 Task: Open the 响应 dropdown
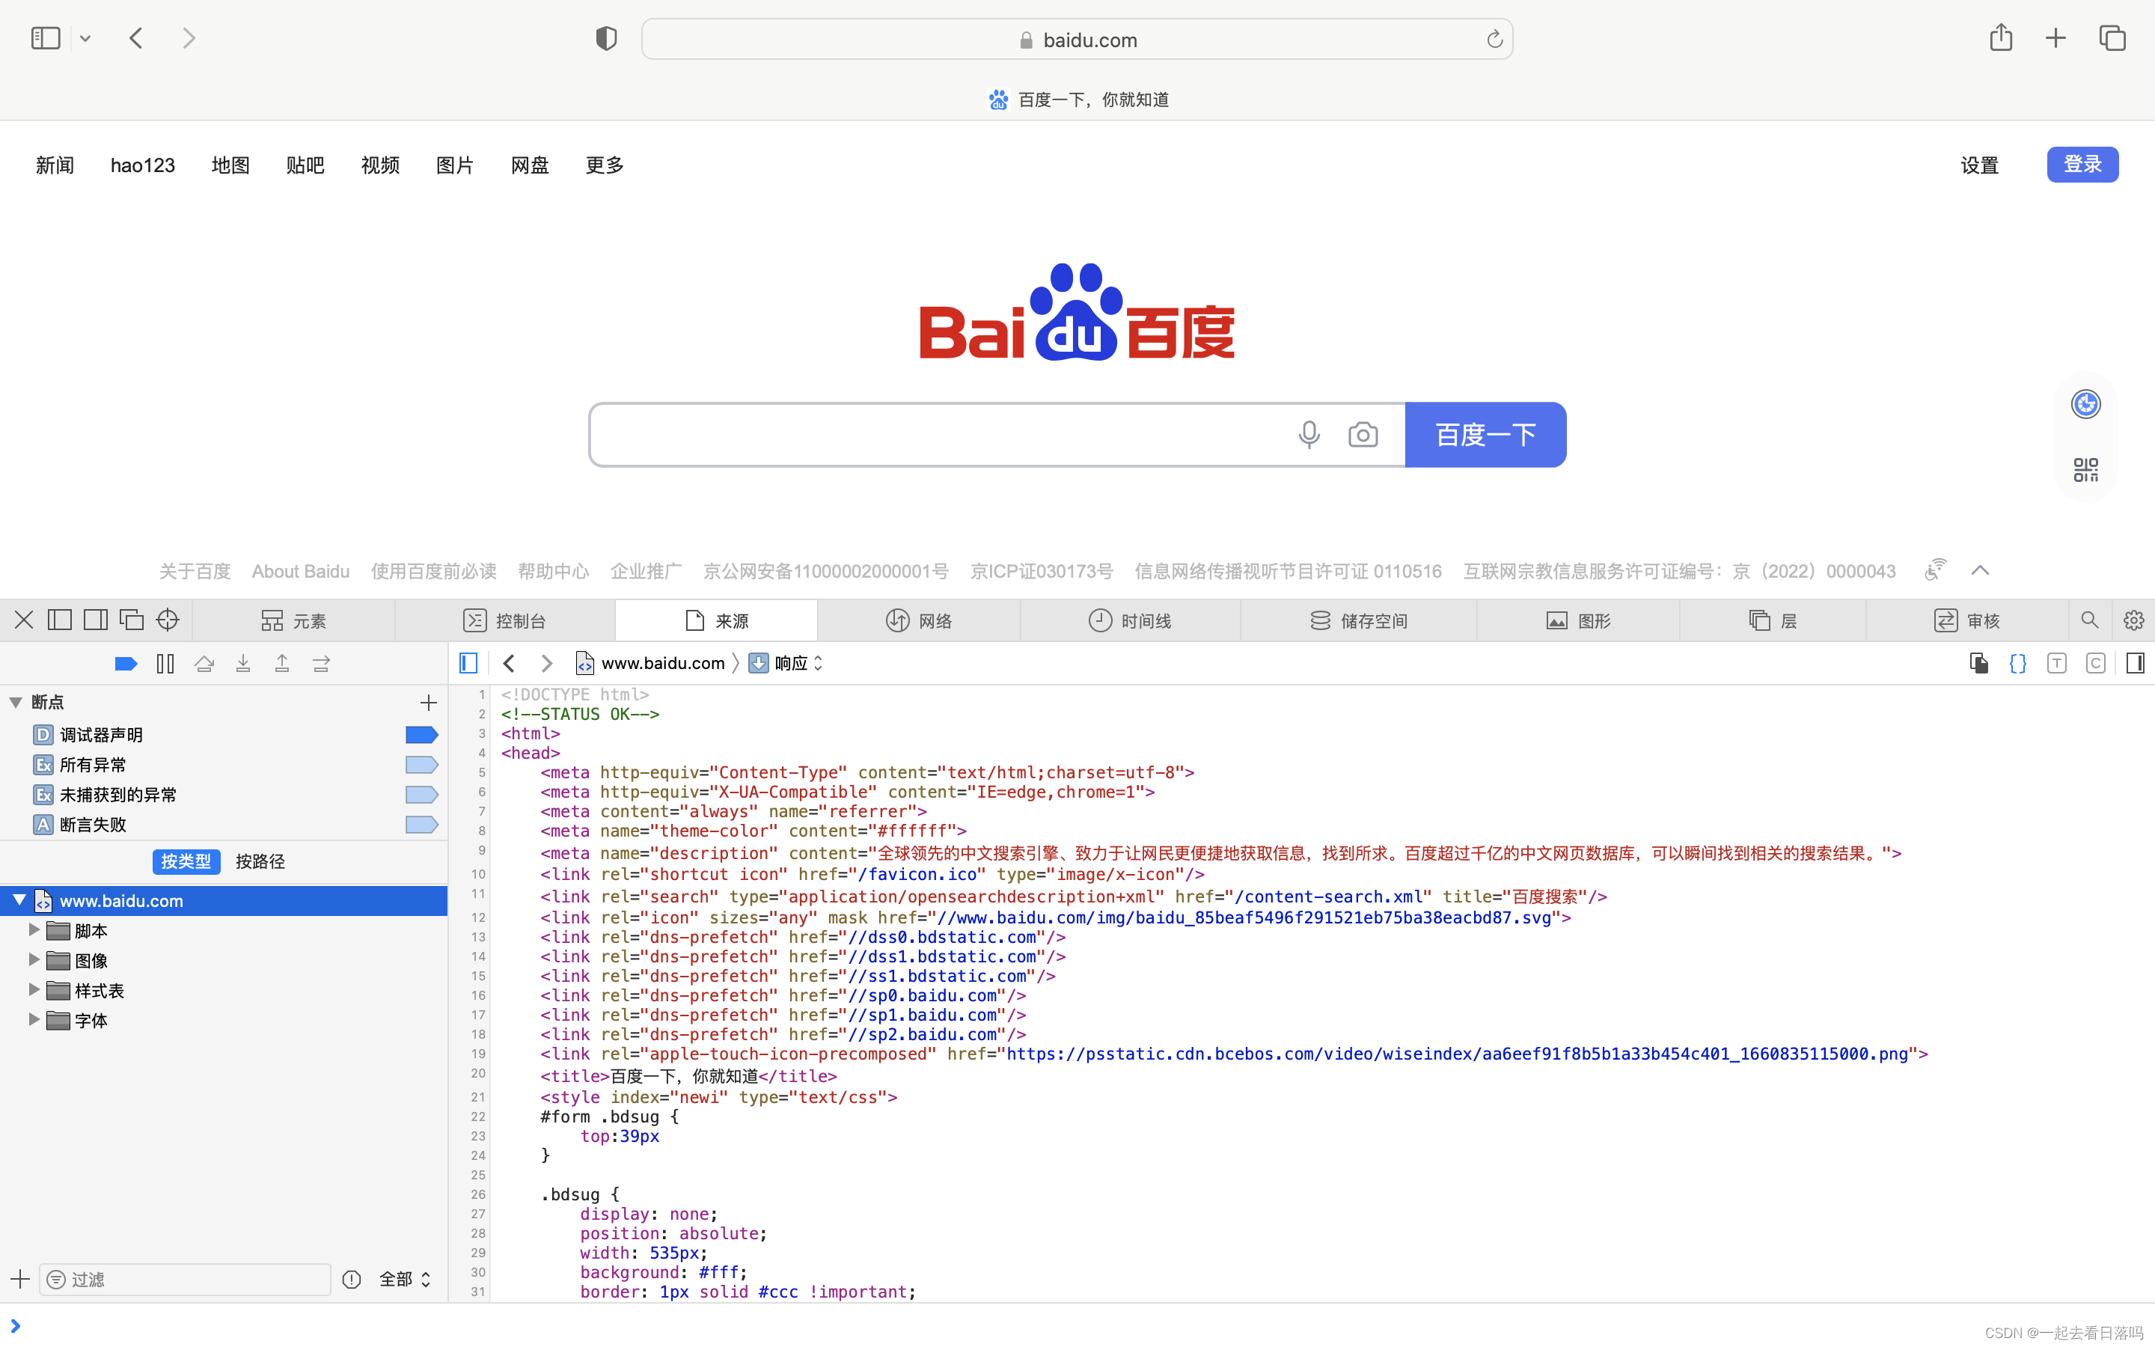[786, 664]
